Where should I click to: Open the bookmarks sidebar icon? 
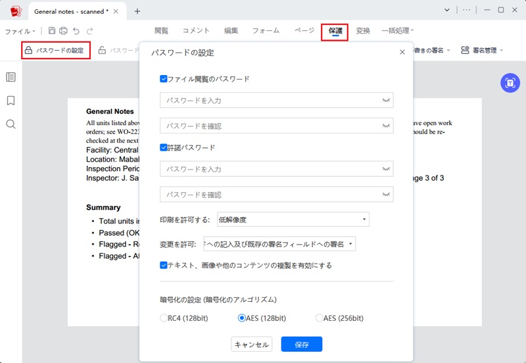11,101
